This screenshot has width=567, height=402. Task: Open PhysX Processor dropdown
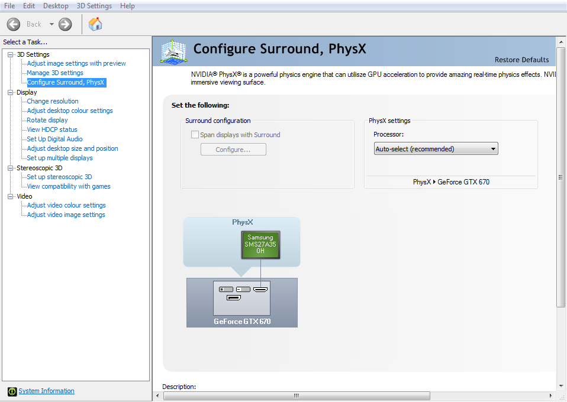pyautogui.click(x=436, y=149)
